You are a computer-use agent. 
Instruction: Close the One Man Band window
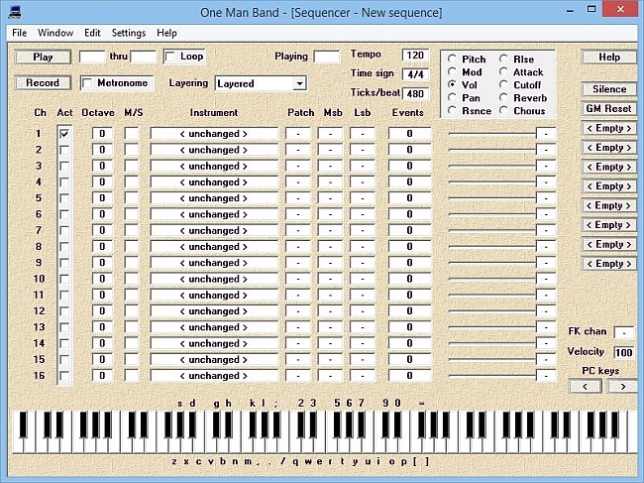(620, 10)
